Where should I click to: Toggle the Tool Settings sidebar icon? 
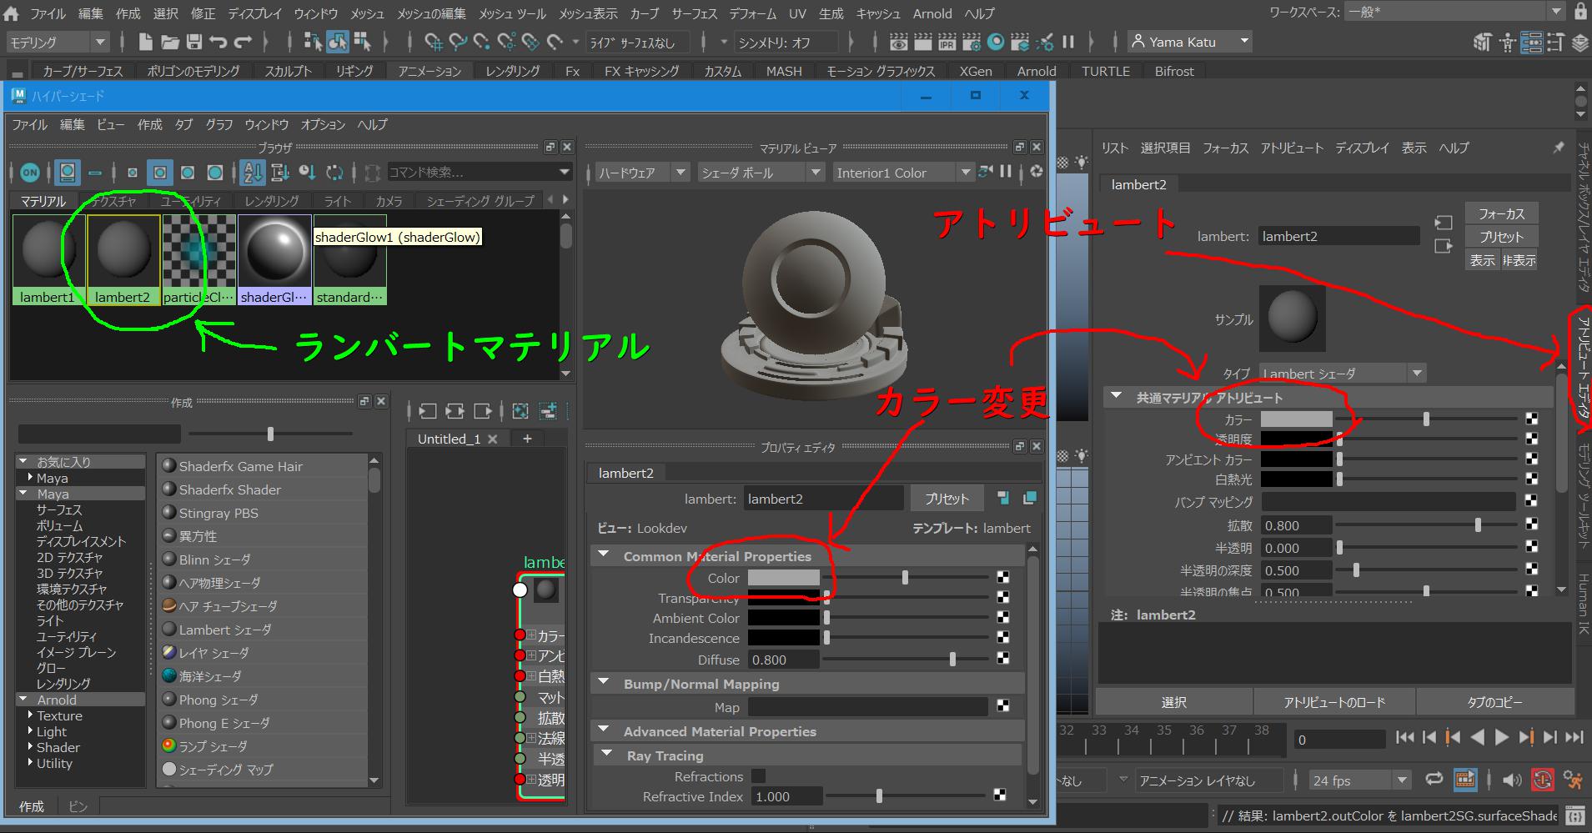1555,42
